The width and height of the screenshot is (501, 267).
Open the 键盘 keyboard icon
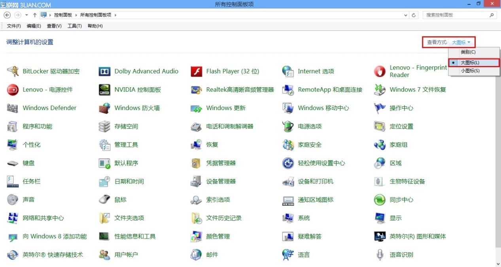(x=13, y=163)
